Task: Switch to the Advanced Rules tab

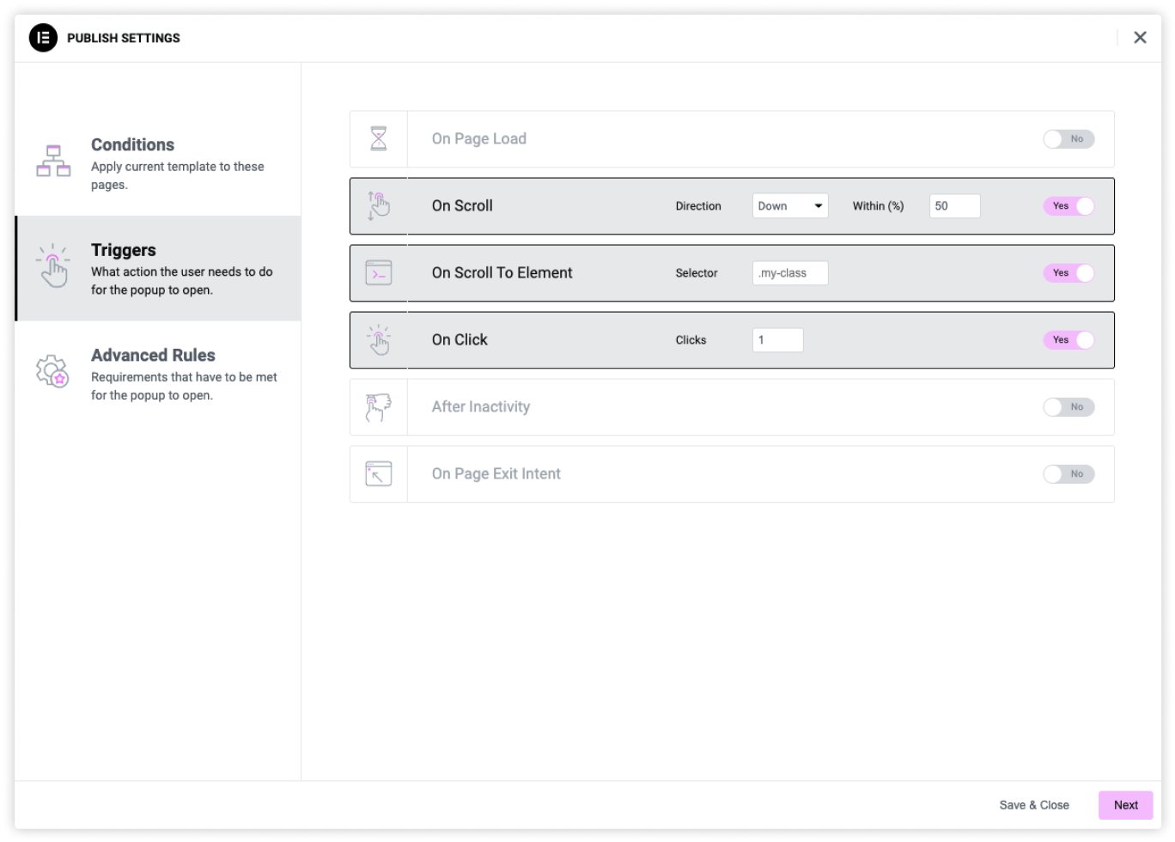Action: [x=158, y=374]
